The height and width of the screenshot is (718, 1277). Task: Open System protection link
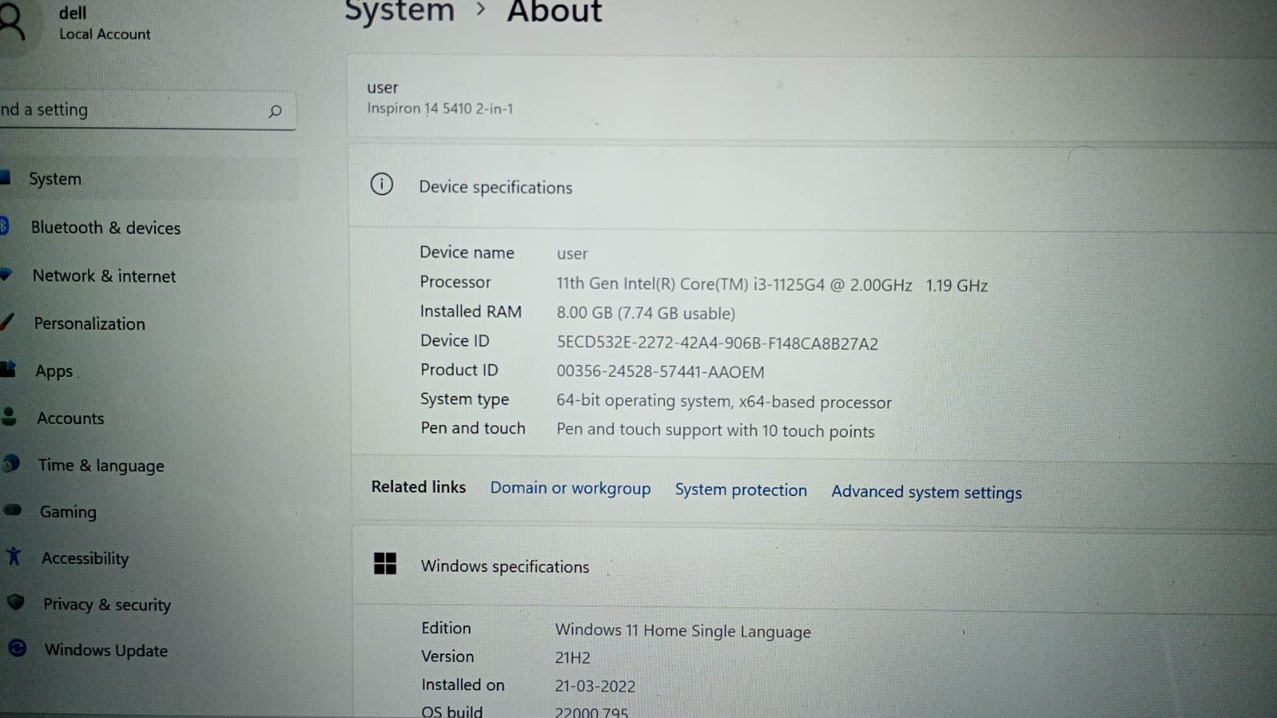coord(740,490)
